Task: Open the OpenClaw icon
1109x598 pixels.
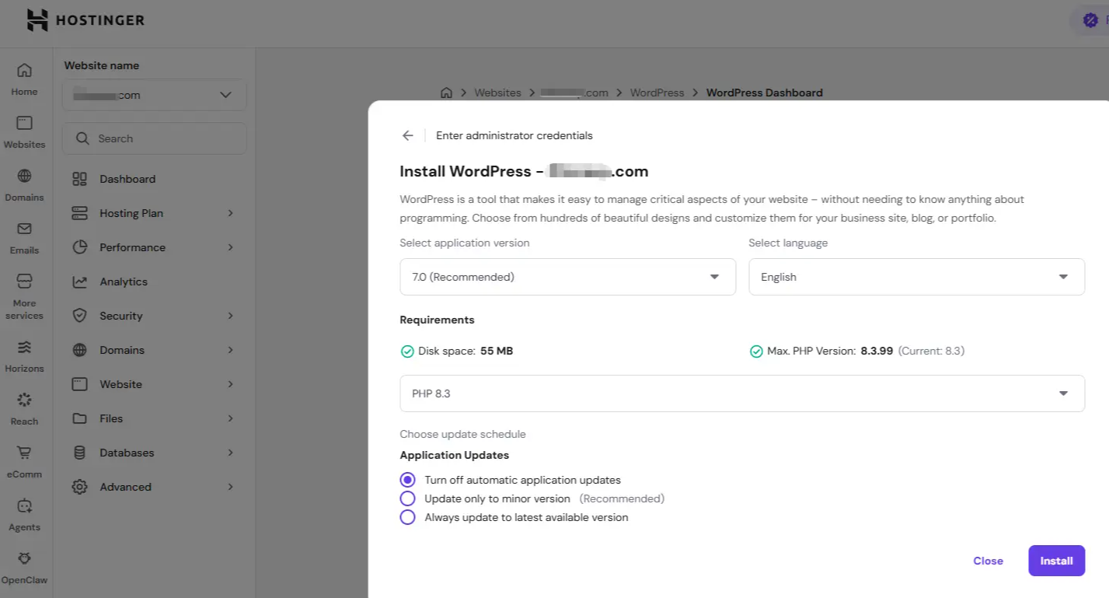Action: [x=24, y=558]
